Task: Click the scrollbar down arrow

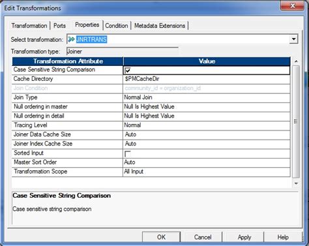Action: 296,183
